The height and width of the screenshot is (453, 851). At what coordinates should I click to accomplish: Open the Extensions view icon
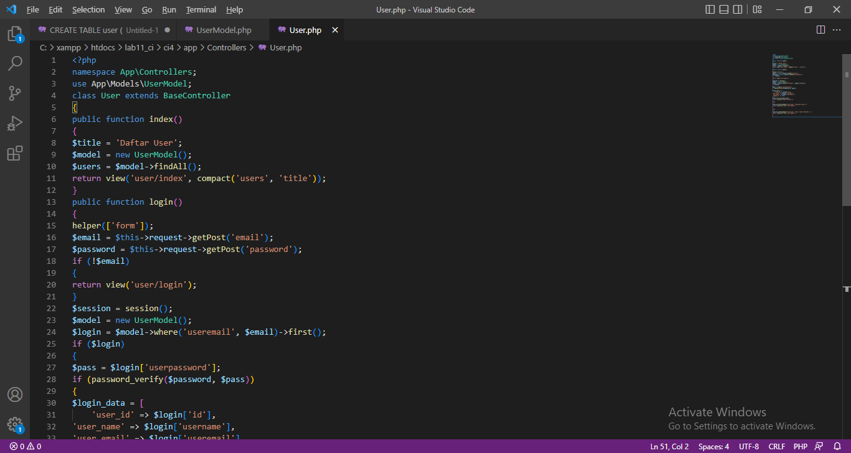click(x=15, y=153)
